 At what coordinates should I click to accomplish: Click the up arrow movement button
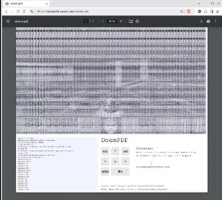pos(115,151)
